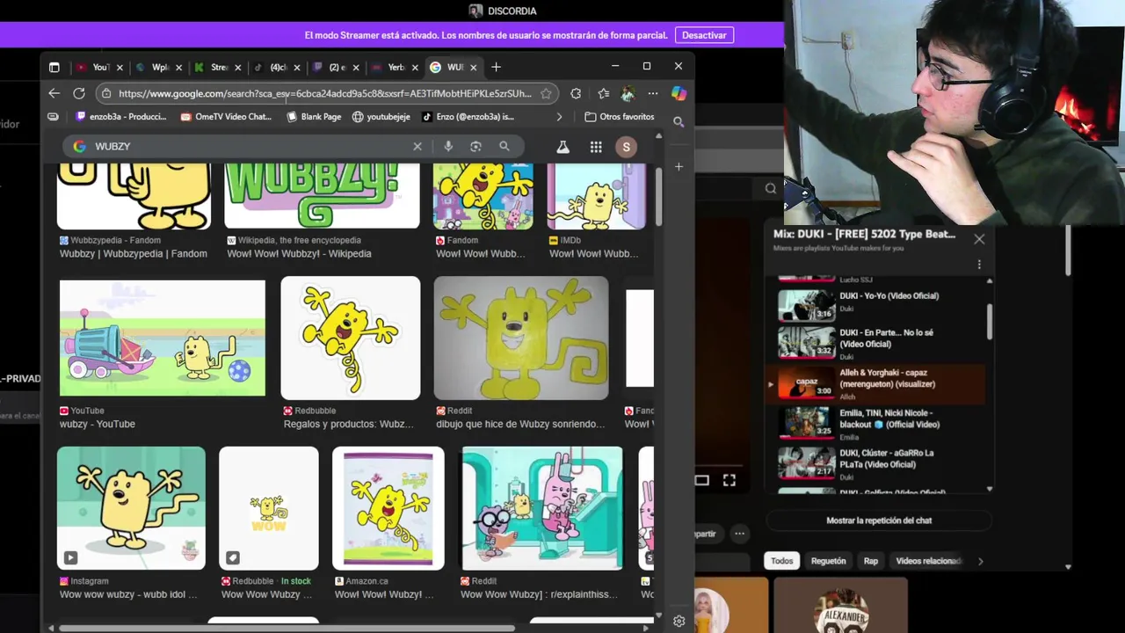Open the browser profile avatar
Screen dimensions: 1125x633
click(628, 93)
